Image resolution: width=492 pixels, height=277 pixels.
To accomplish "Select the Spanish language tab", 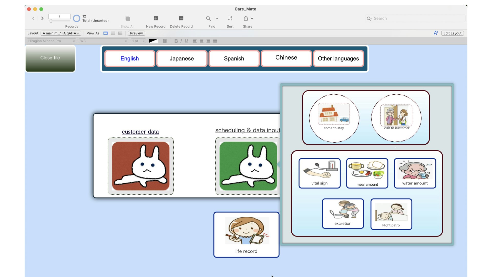I will (x=234, y=58).
